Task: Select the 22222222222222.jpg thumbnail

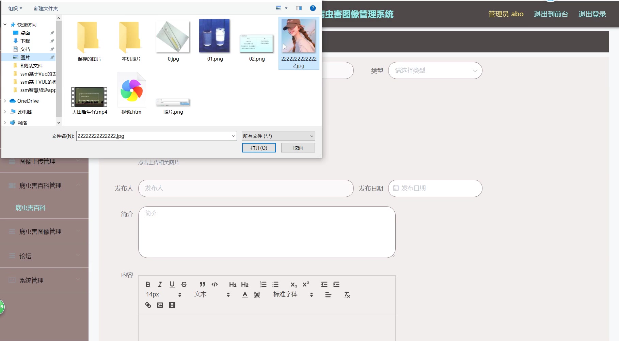Action: [x=299, y=35]
